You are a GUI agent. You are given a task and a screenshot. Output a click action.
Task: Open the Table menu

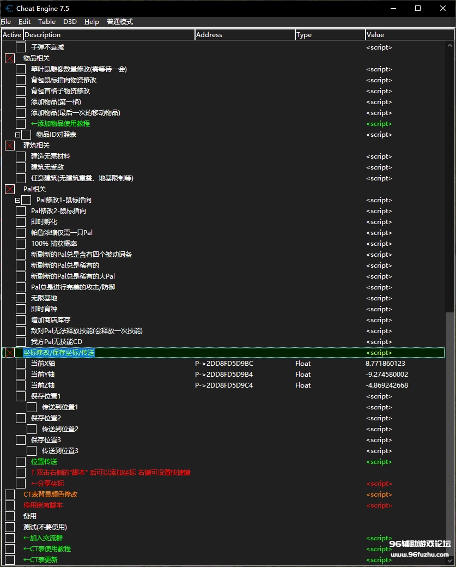click(47, 22)
